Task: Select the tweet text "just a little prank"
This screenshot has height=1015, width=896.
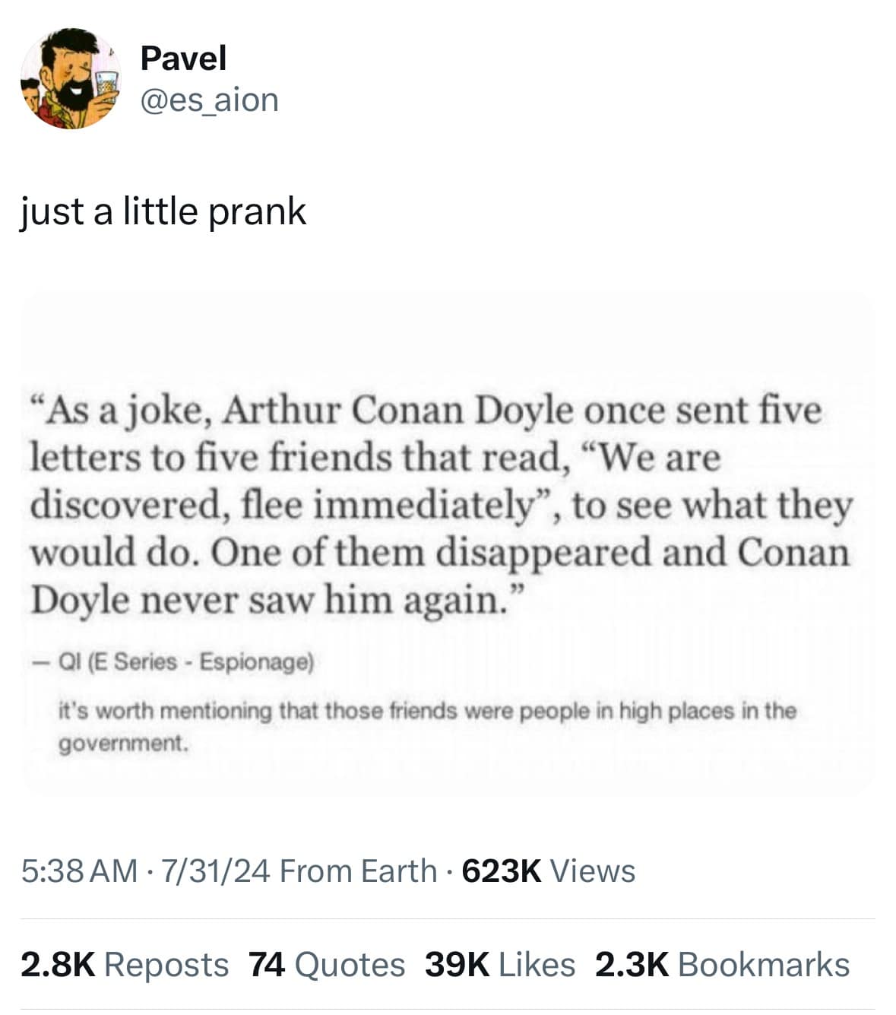Action: (163, 211)
